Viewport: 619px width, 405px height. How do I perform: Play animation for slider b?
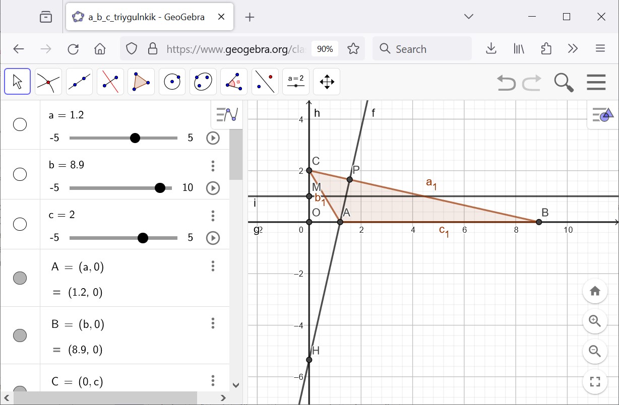(213, 188)
